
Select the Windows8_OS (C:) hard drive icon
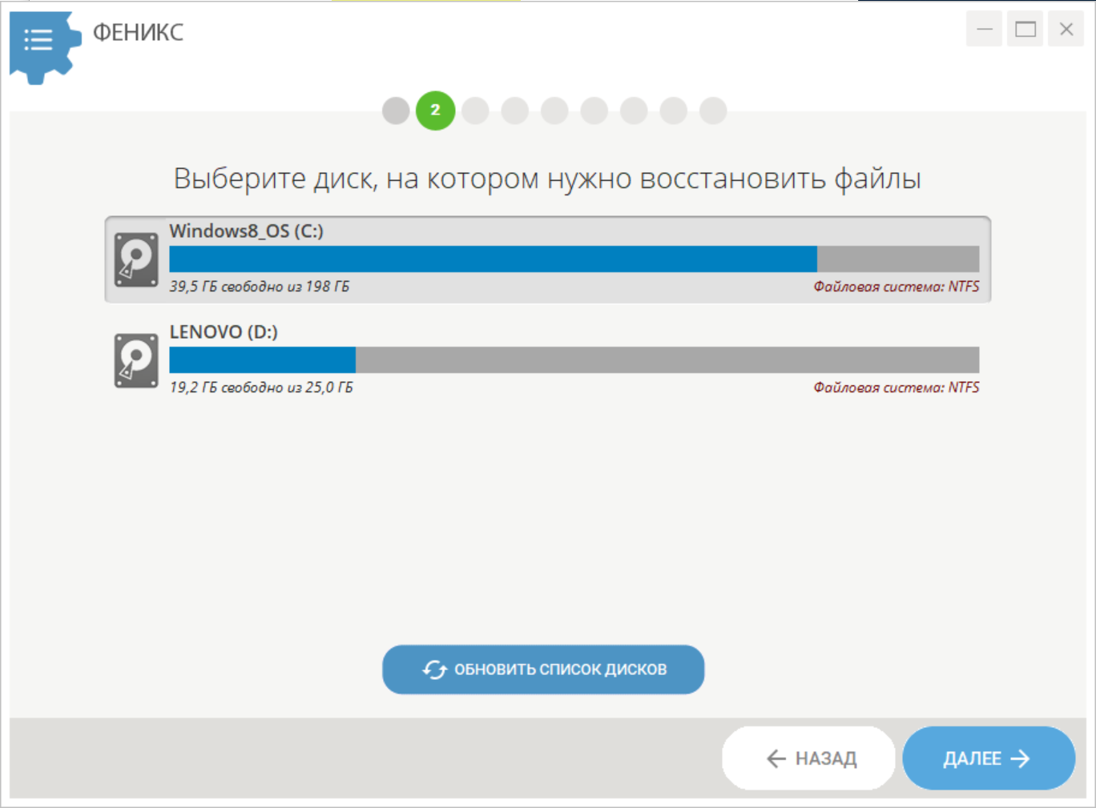[136, 259]
